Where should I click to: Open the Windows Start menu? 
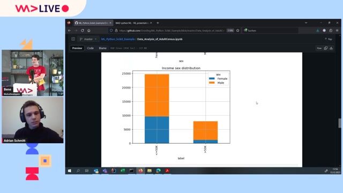click(70, 170)
